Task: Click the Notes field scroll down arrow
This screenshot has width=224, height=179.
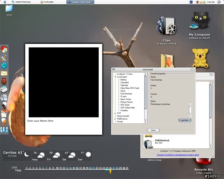Action: 190,116
